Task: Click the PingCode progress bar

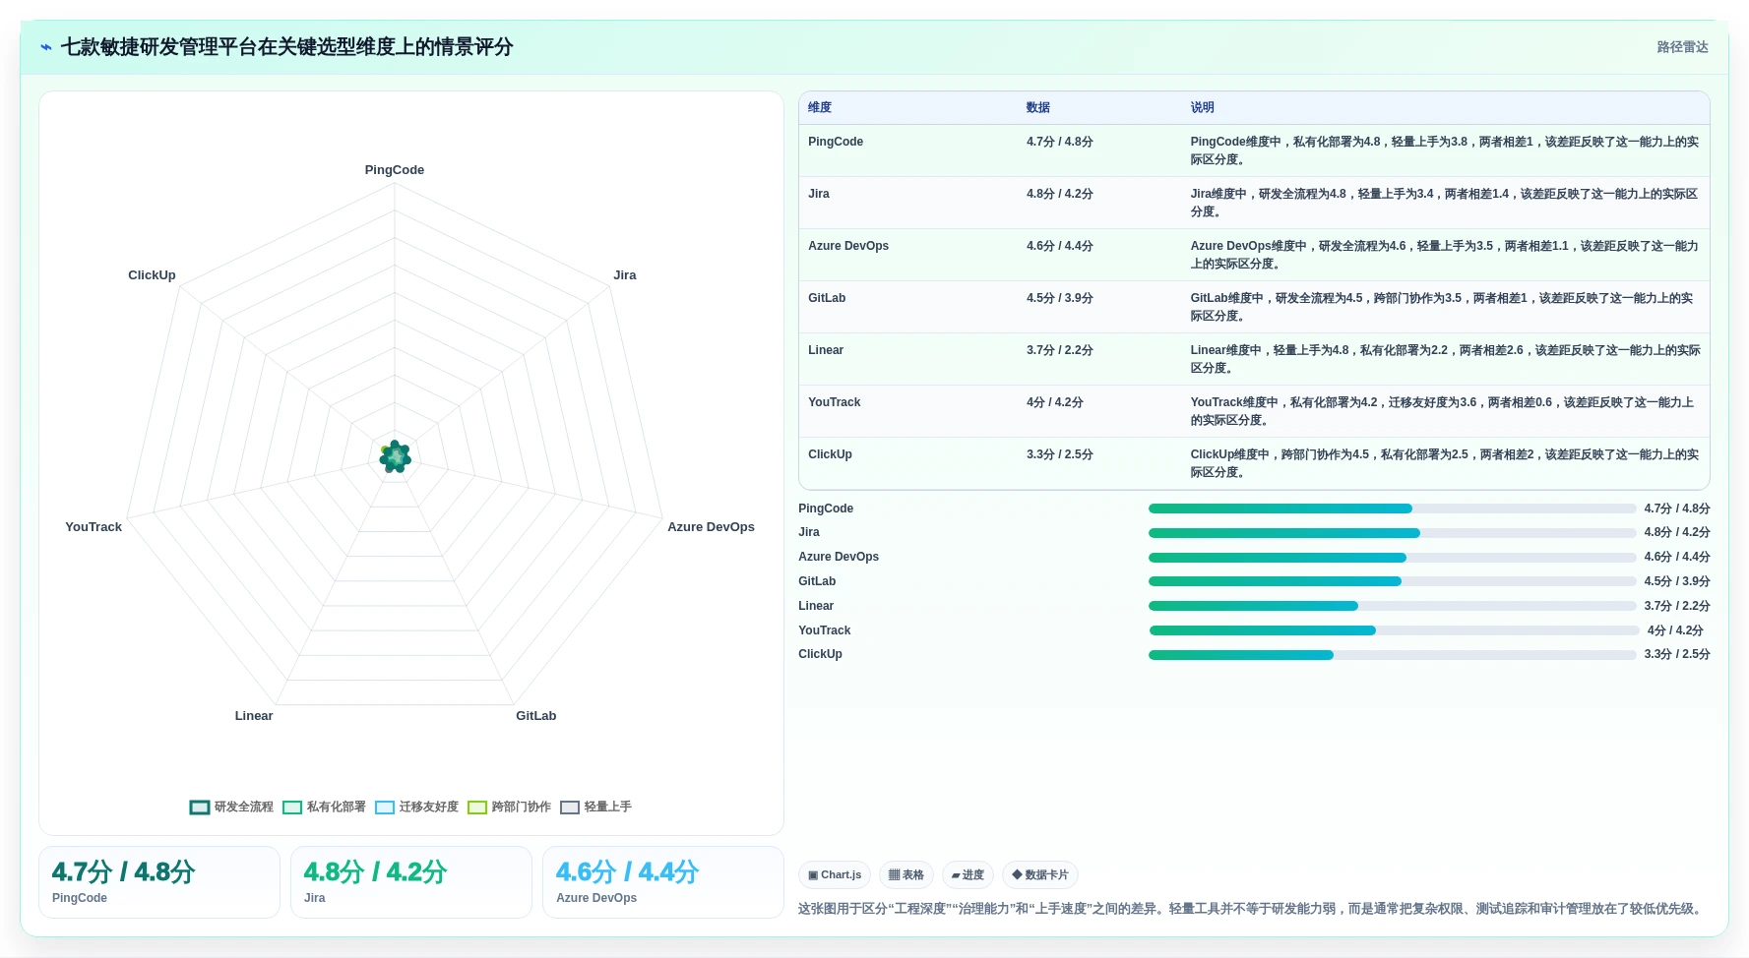Action: pyautogui.click(x=1393, y=509)
